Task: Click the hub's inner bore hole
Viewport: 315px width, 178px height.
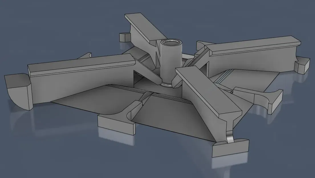Action: click(171, 43)
